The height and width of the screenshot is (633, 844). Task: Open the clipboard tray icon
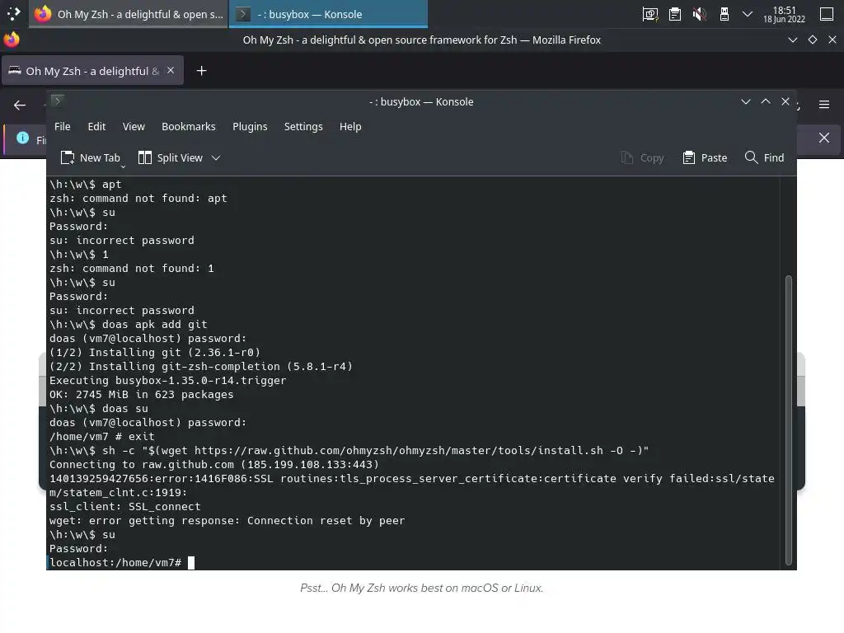675,14
